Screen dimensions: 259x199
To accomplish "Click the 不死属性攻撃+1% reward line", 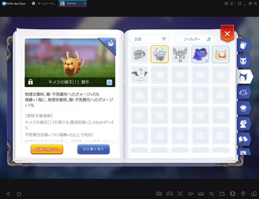I will tap(59, 135).
